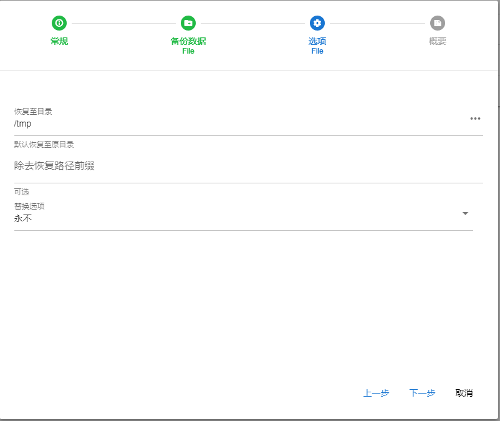Click the 概要 step document icon
Viewport: 500px width, 421px height.
[x=438, y=23]
